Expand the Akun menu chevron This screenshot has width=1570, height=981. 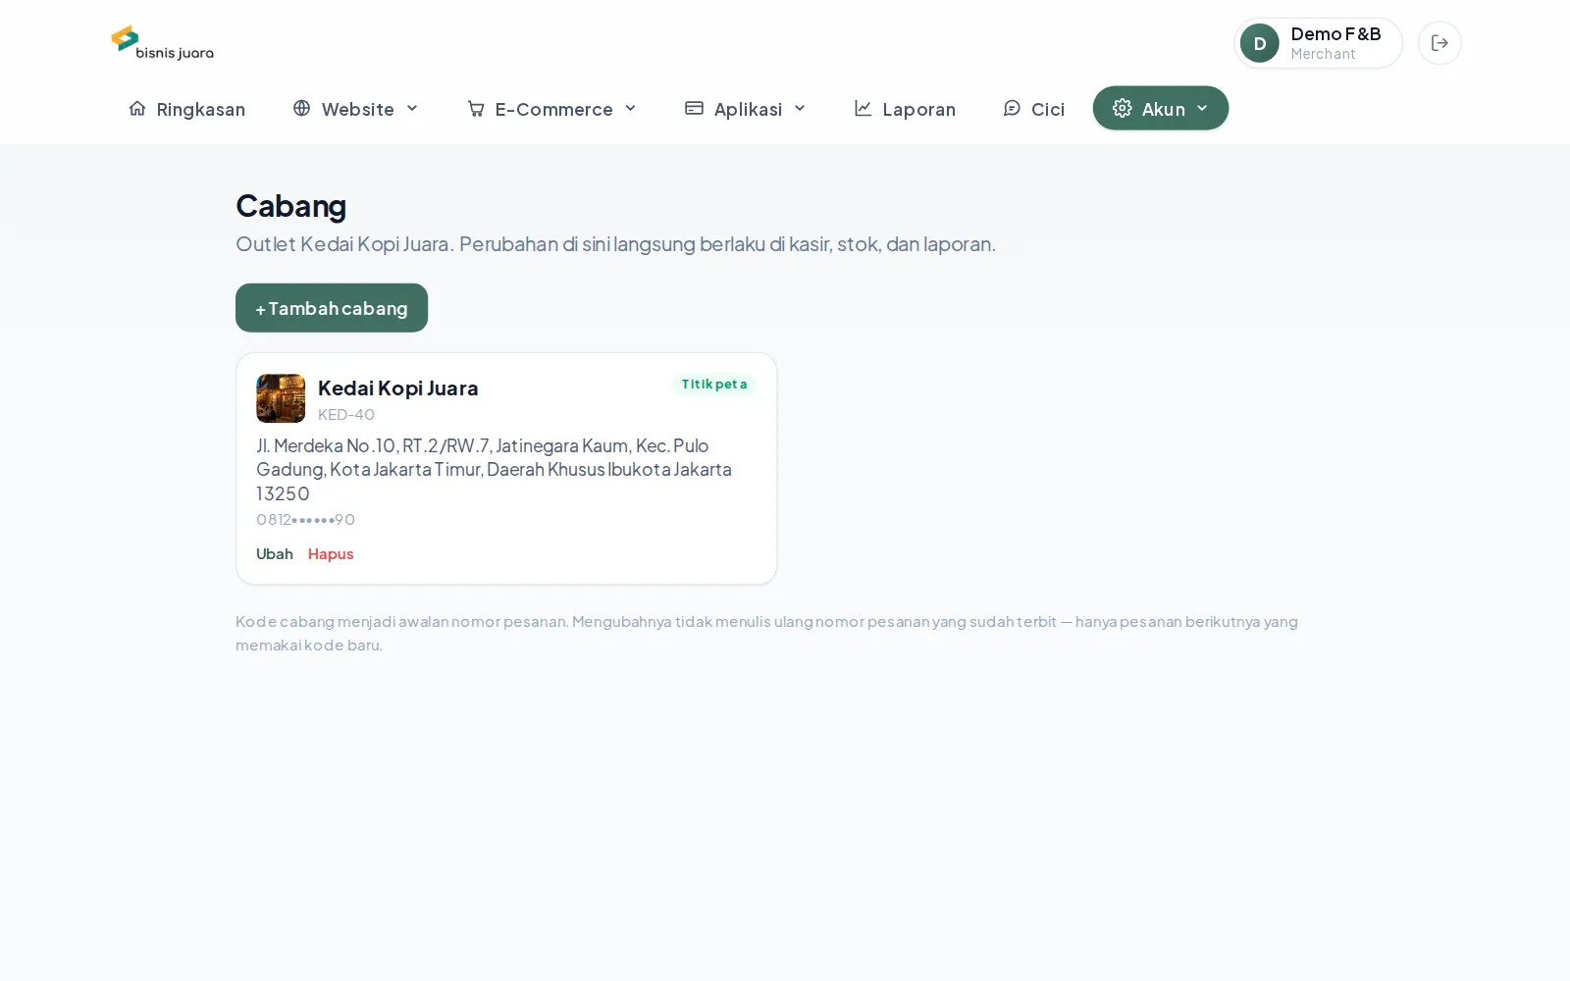click(1202, 108)
